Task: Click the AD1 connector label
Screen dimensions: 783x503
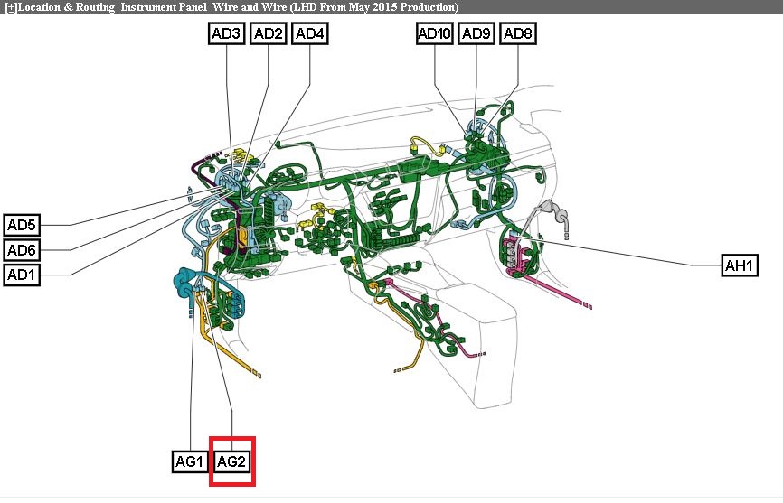Action: pos(22,275)
